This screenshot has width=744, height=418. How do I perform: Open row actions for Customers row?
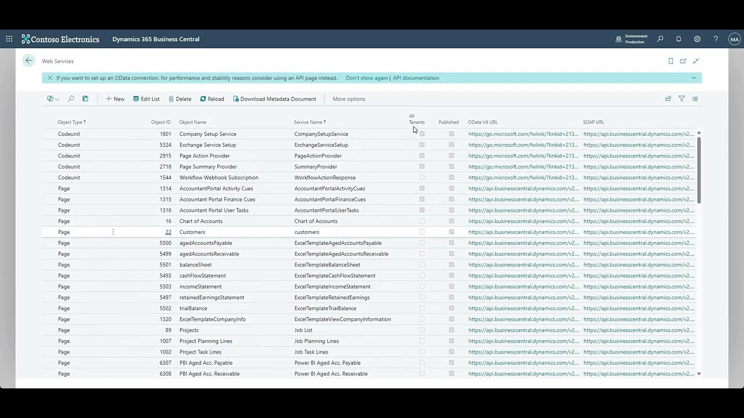coord(113,232)
